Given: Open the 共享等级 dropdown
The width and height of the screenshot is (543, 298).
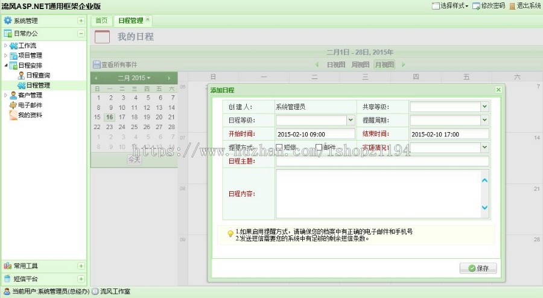Looking at the screenshot, I should [x=484, y=107].
